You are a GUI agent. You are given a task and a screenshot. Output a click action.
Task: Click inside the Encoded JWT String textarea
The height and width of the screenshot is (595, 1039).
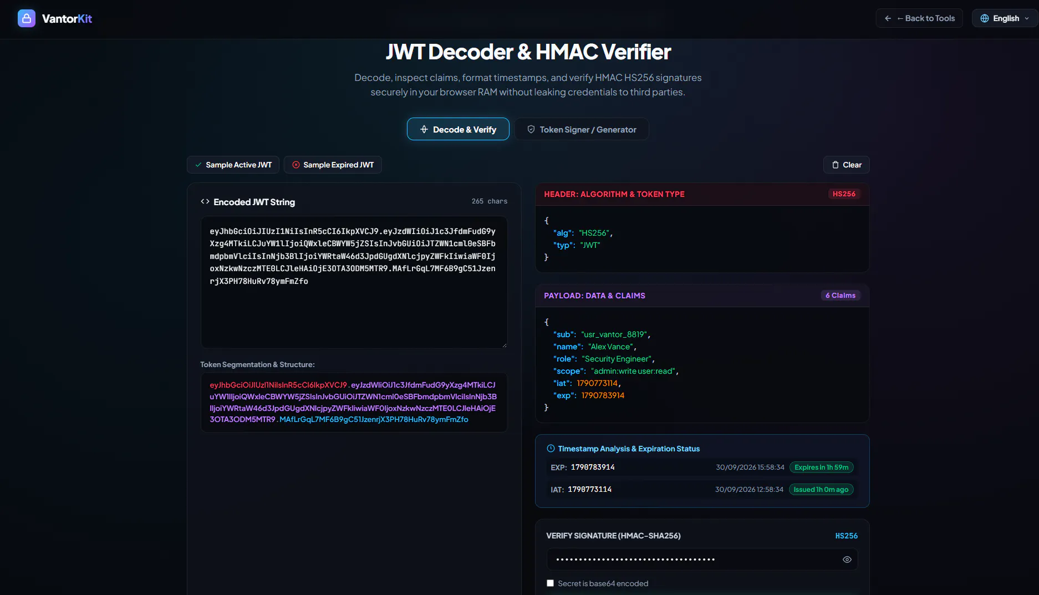354,282
